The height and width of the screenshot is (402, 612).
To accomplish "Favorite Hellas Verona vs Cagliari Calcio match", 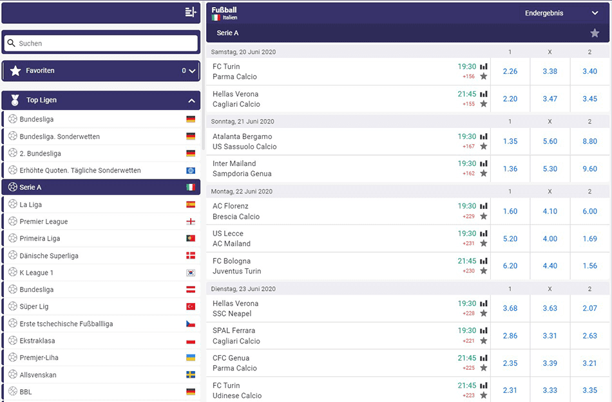I will tap(484, 104).
